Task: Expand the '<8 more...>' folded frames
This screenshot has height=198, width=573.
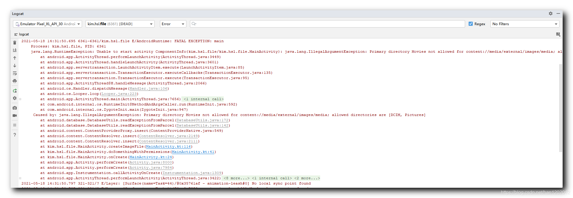Action: [x=236, y=178]
